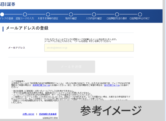Click the ＜ご注意事項＞ notes heading
166x121 pixels.
(18, 81)
